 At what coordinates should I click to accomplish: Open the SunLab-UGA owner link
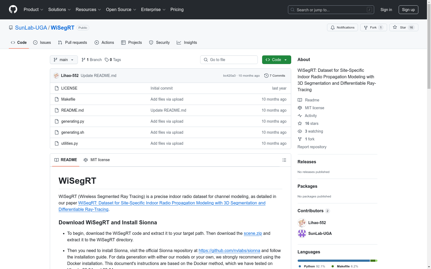click(x=31, y=28)
